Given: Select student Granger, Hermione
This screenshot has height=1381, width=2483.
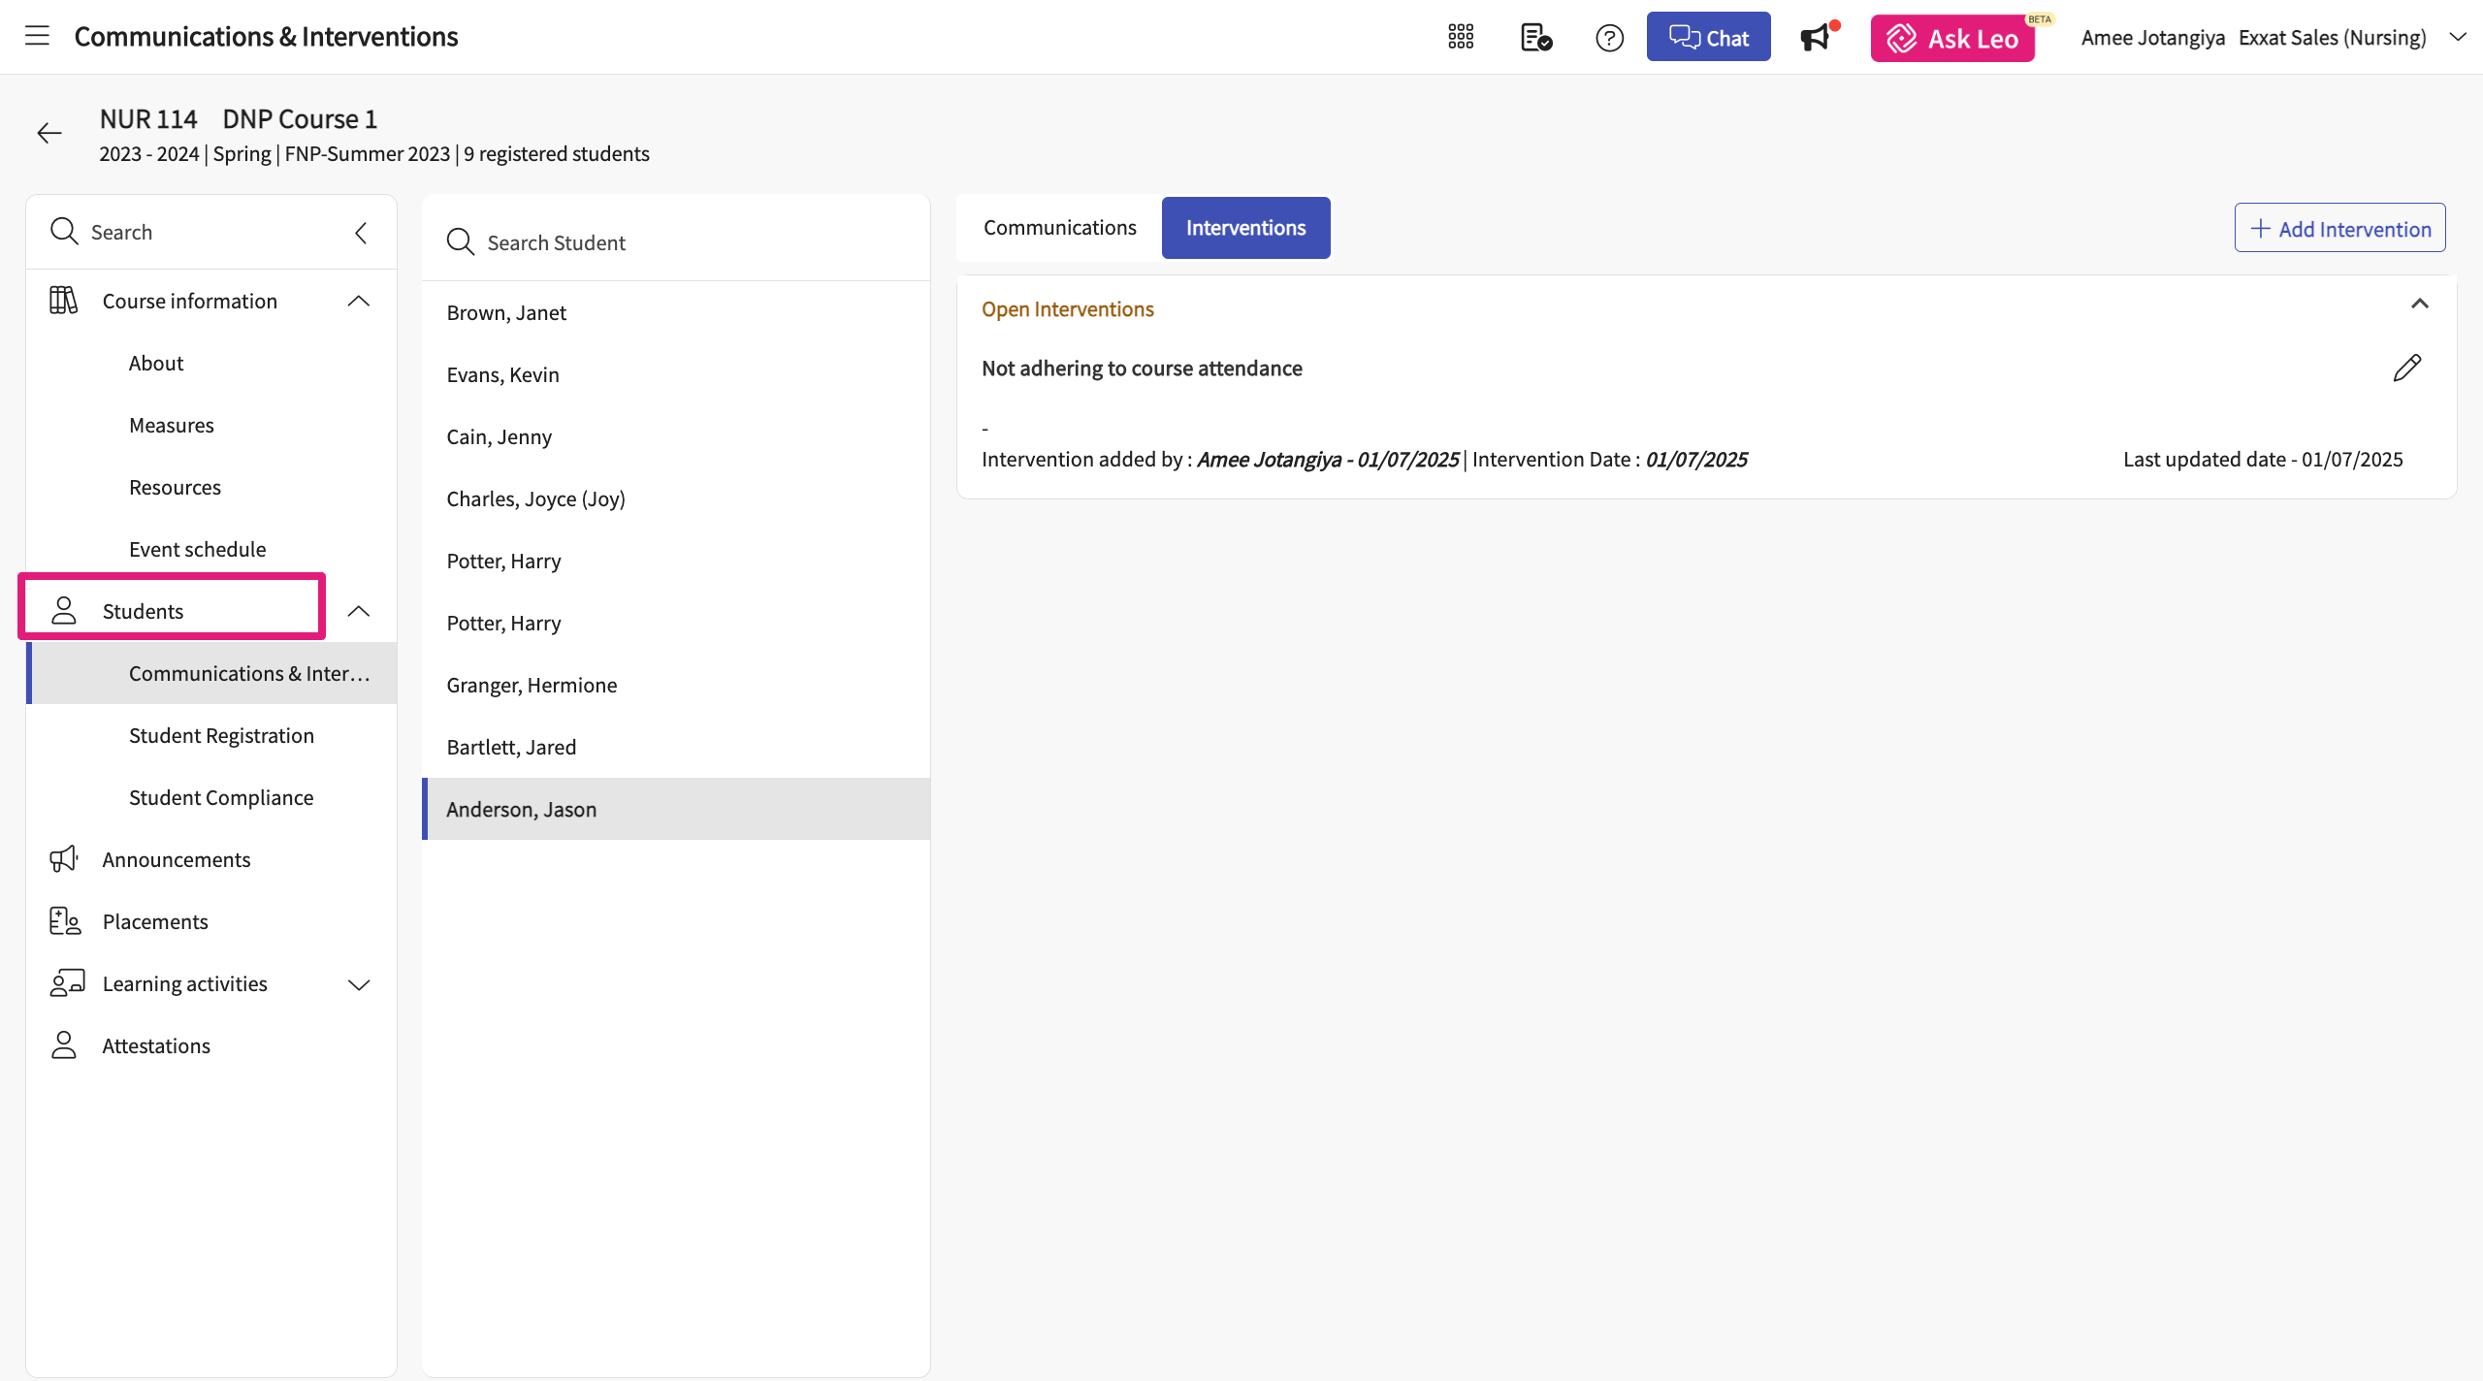Looking at the screenshot, I should (x=532, y=686).
